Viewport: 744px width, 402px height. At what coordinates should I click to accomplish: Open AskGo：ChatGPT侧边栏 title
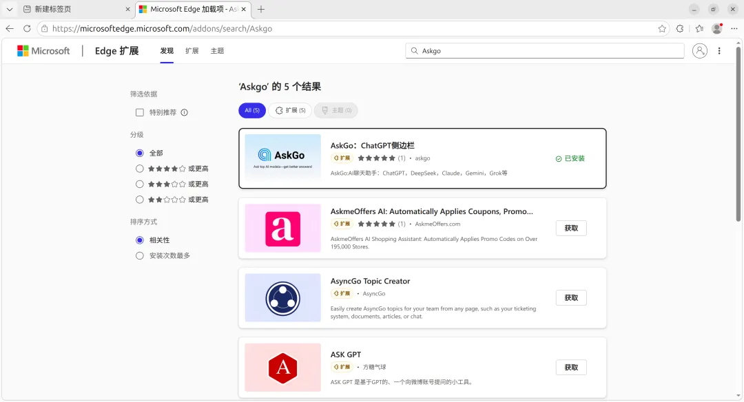pos(372,145)
